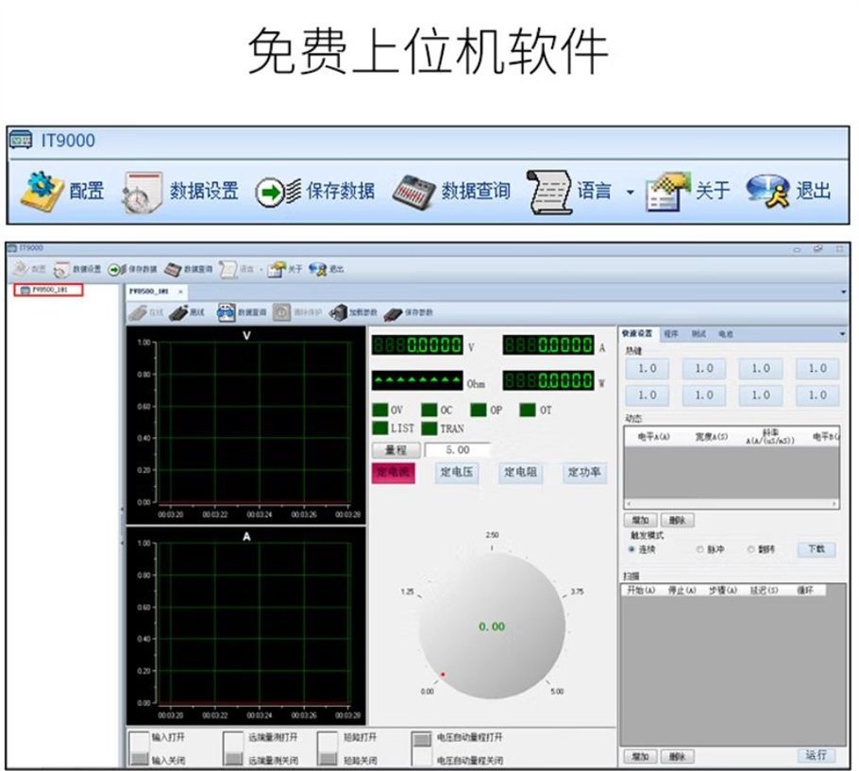Viewport: 859px width, 771px height.
Task: Click the 运行 (Run) button
Action: (819, 755)
